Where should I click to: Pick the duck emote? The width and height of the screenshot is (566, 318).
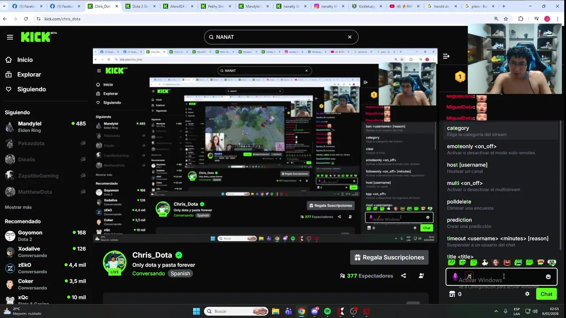pyautogui.click(x=485, y=263)
